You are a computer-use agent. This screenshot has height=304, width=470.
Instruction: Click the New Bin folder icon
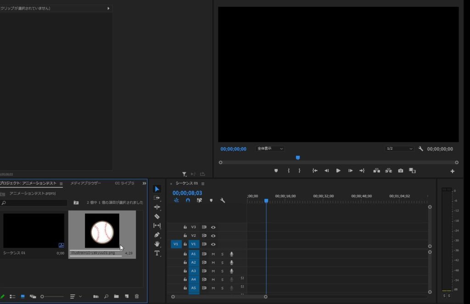click(x=117, y=297)
